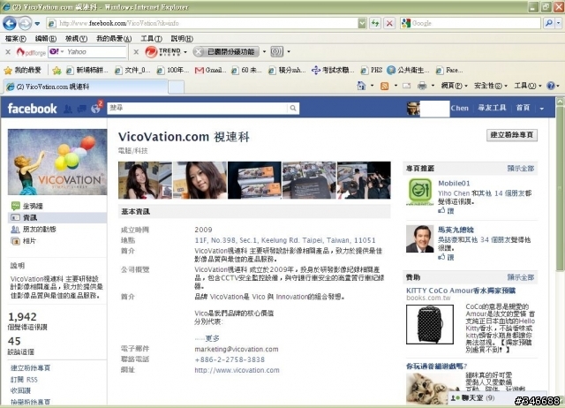Click the read mail envelope icon
565x408 pixels.
pos(406,86)
